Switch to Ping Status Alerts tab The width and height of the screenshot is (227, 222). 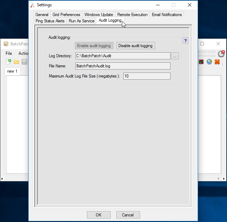(50, 21)
